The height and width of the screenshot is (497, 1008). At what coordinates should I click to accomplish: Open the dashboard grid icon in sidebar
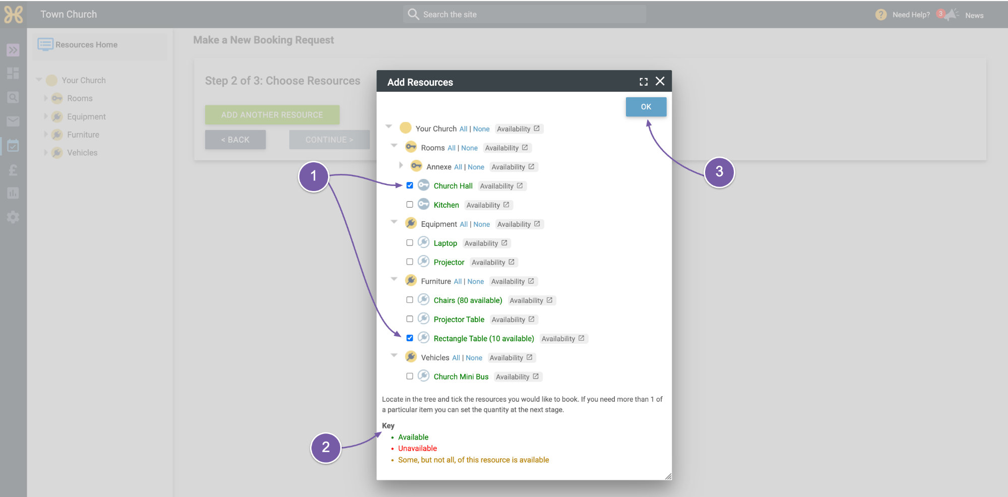click(x=13, y=74)
